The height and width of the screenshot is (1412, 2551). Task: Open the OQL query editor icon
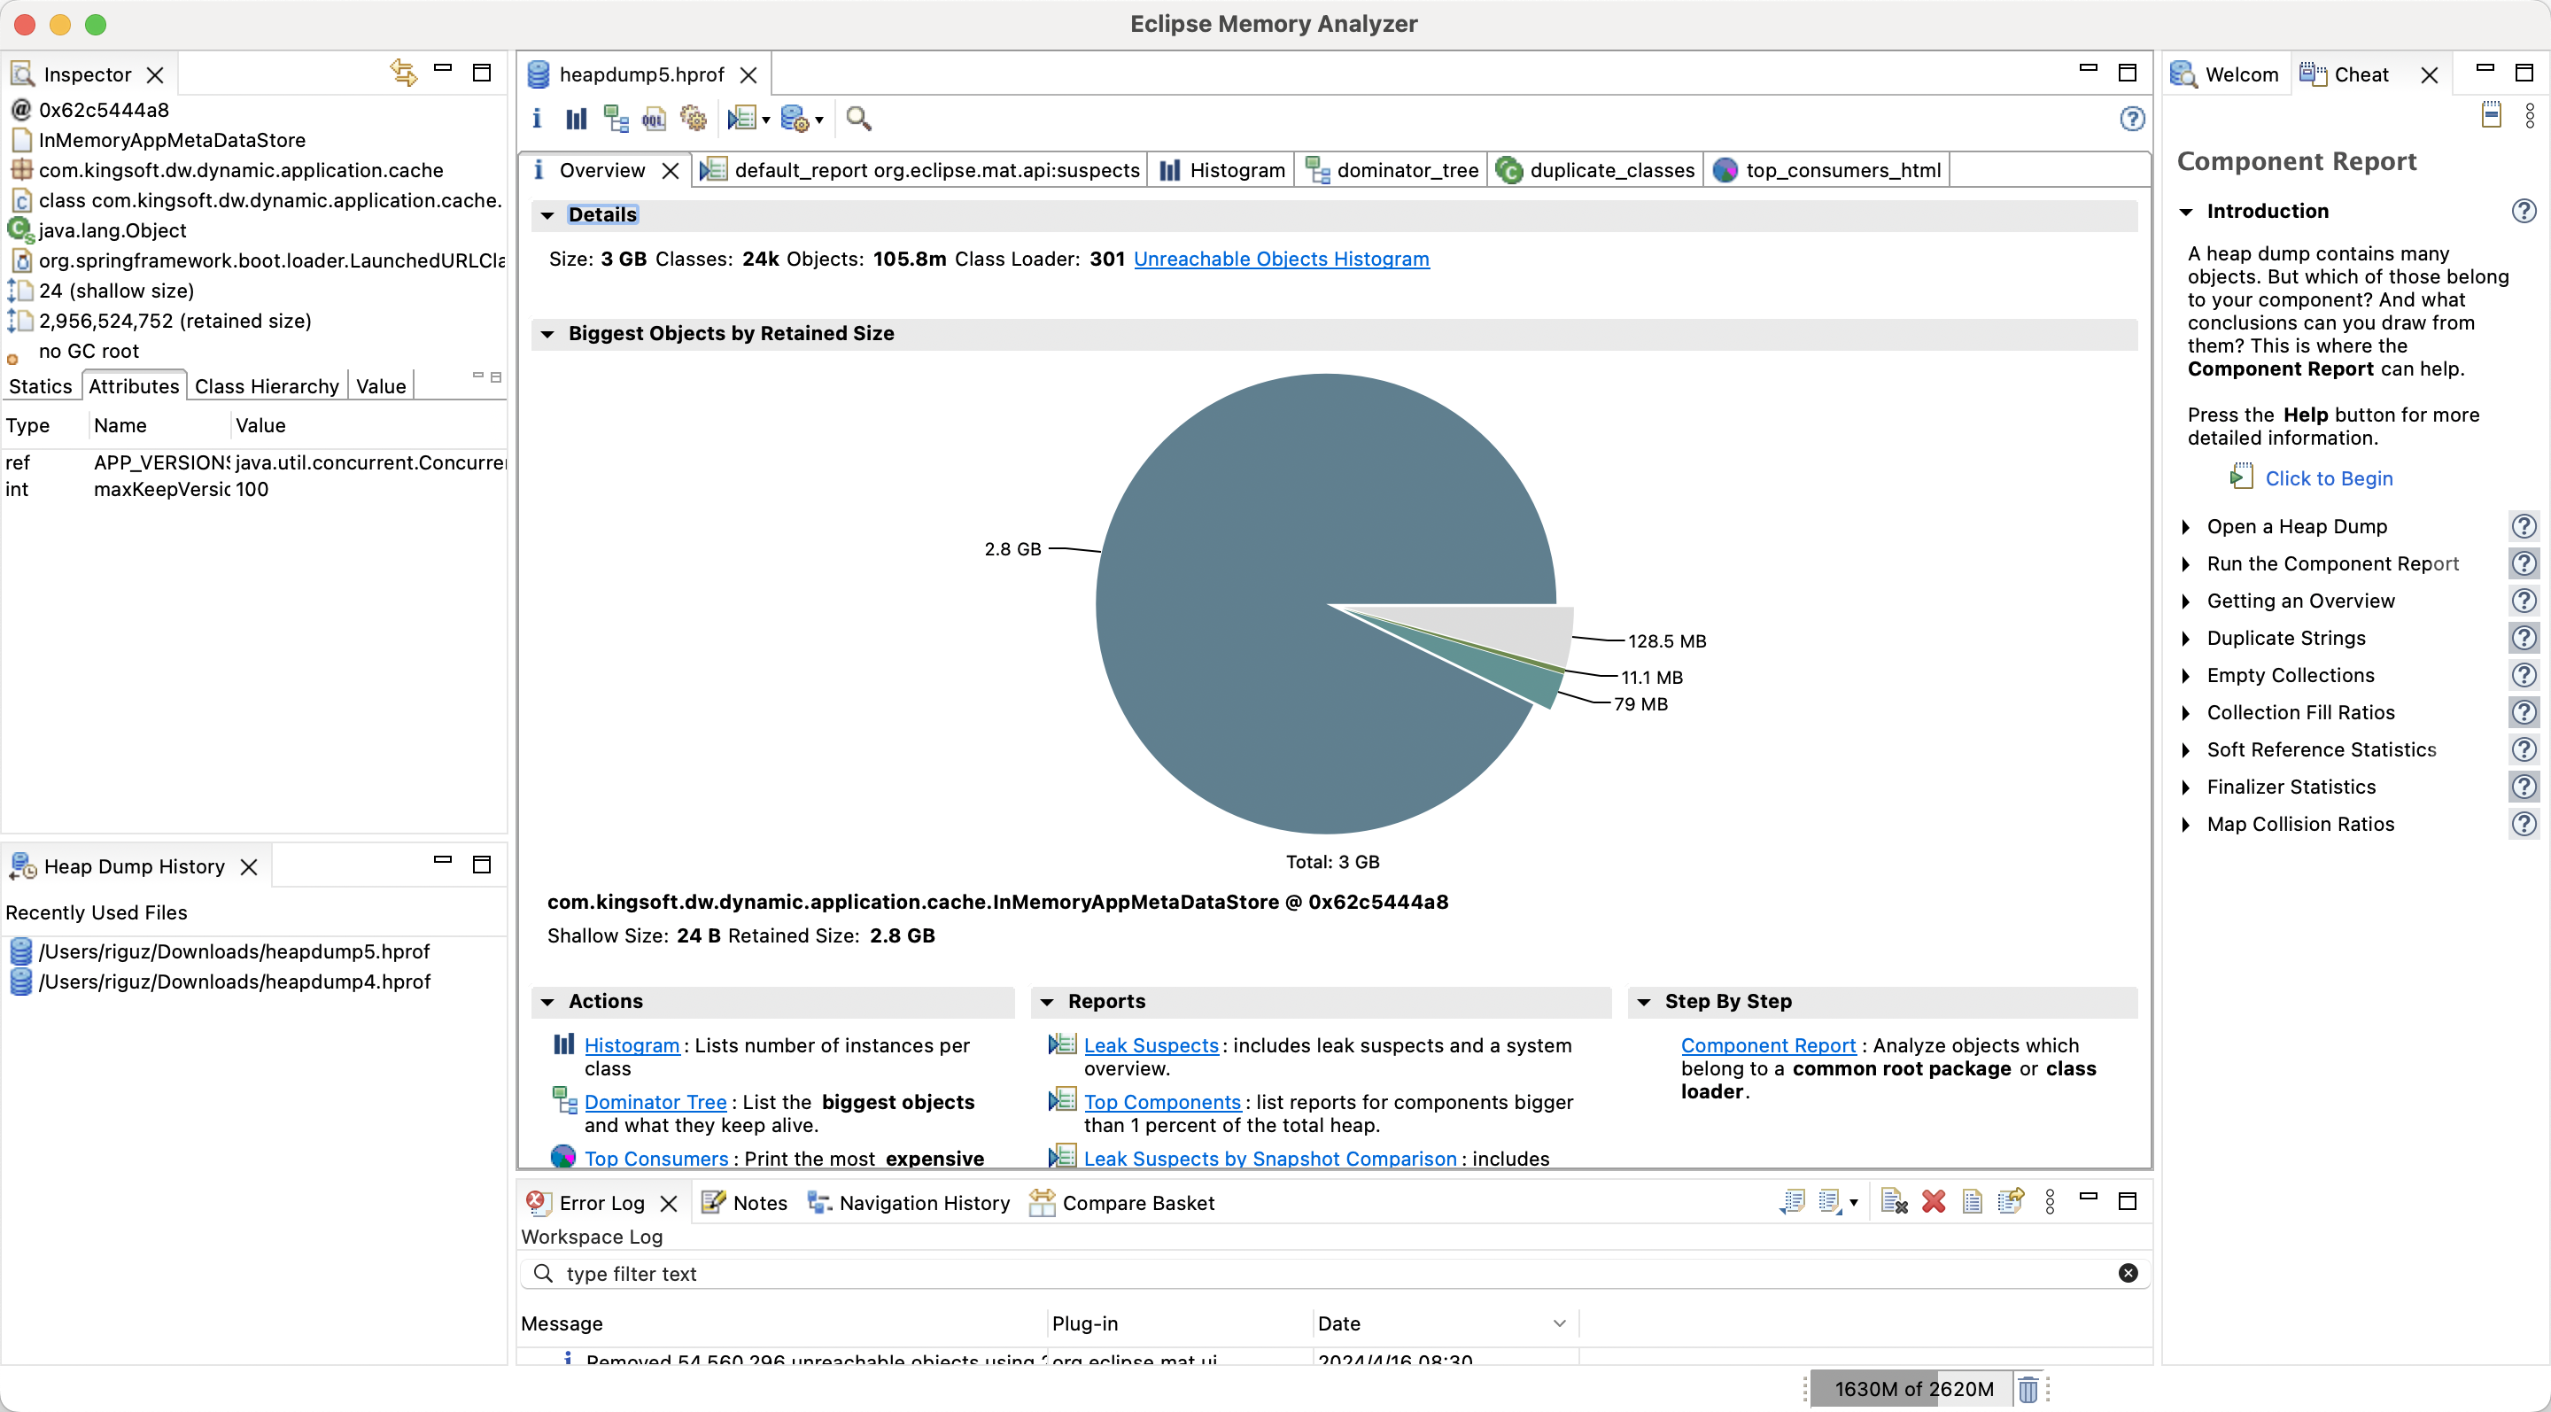(654, 120)
